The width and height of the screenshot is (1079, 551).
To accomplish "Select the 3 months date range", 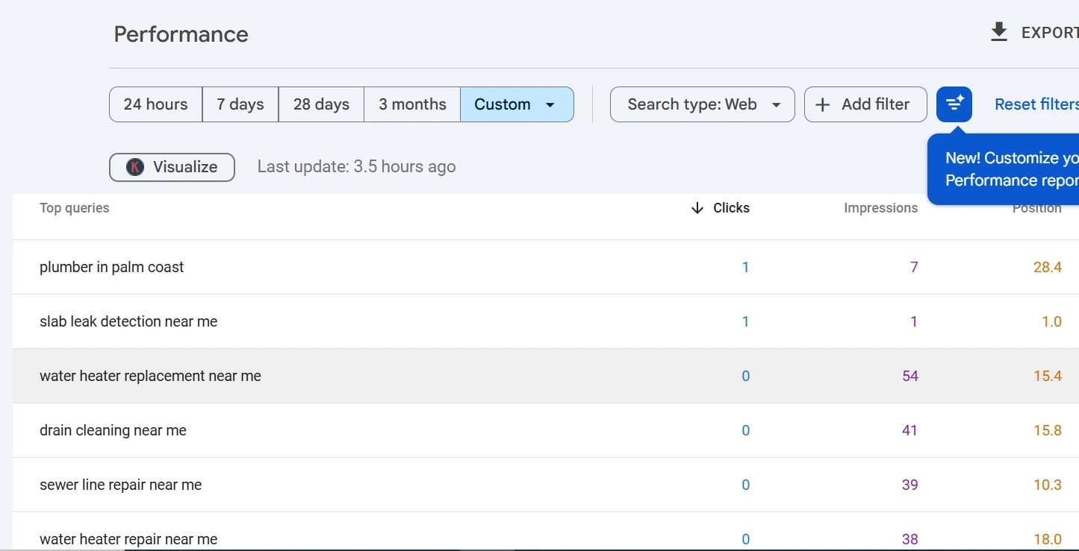I will tap(412, 104).
